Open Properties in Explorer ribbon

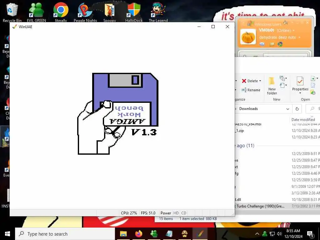pyautogui.click(x=300, y=84)
